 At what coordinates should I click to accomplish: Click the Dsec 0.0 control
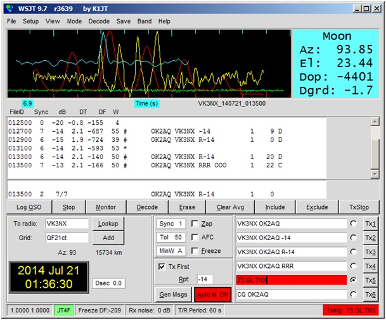pyautogui.click(x=108, y=283)
